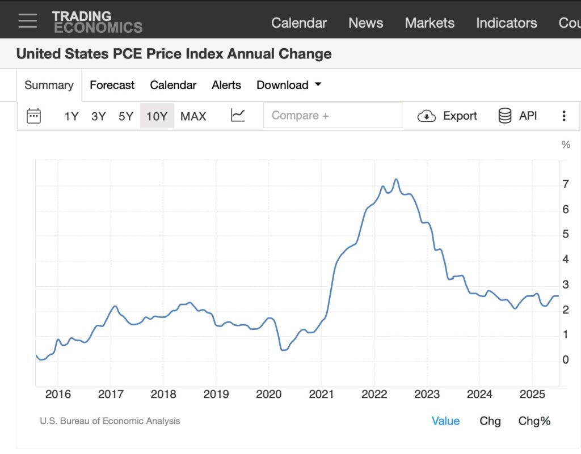The height and width of the screenshot is (454, 581).
Task: Click the line chart type icon
Action: 238,116
